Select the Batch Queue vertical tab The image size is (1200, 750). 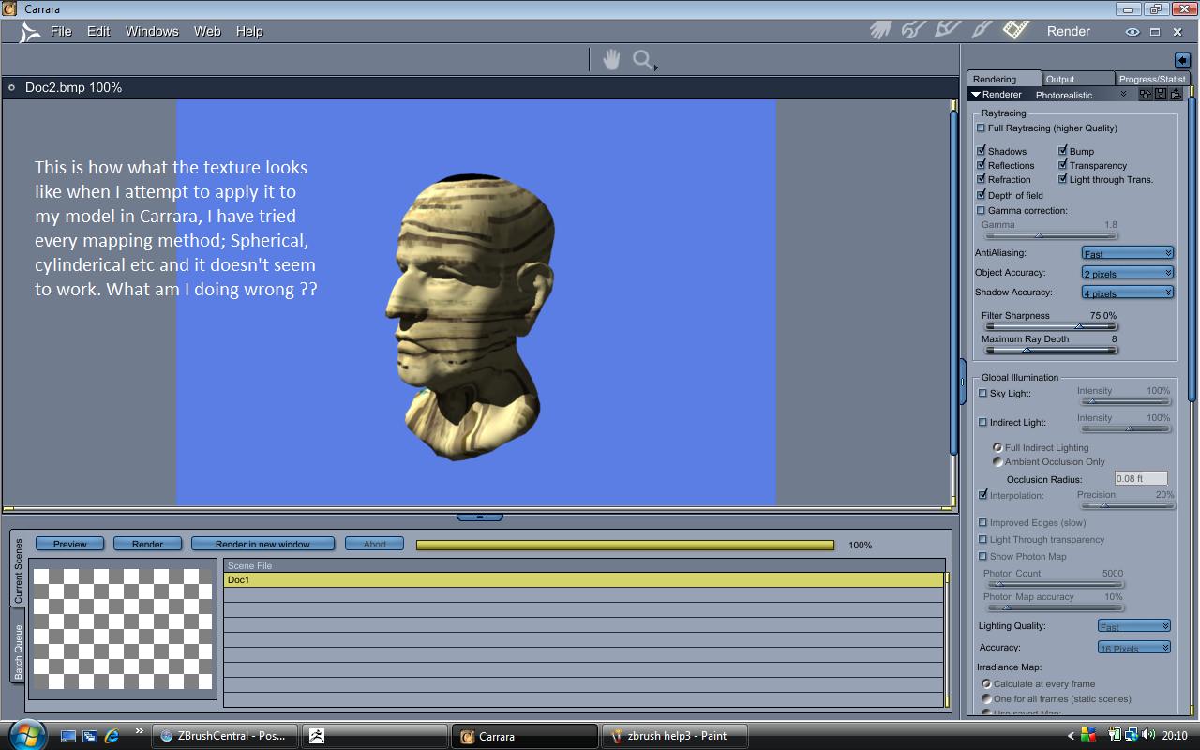pyautogui.click(x=17, y=652)
